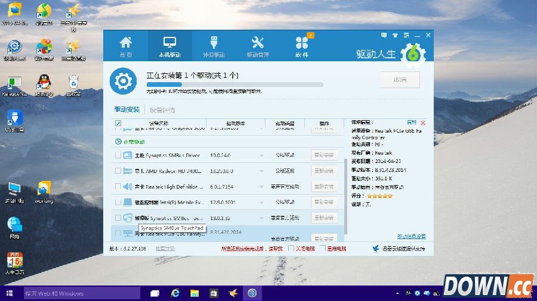Collapse the normal drivers group arrow

click(118, 142)
